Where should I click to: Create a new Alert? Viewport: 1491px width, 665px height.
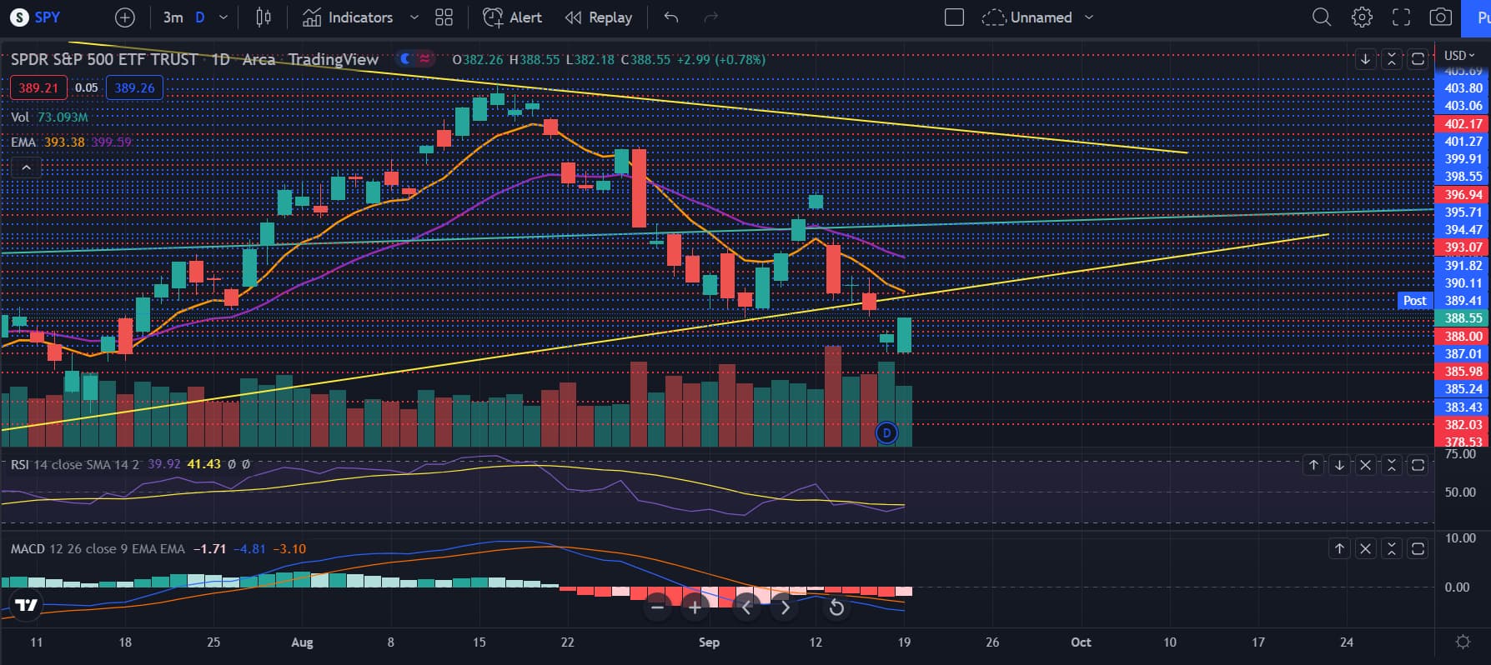pos(513,17)
